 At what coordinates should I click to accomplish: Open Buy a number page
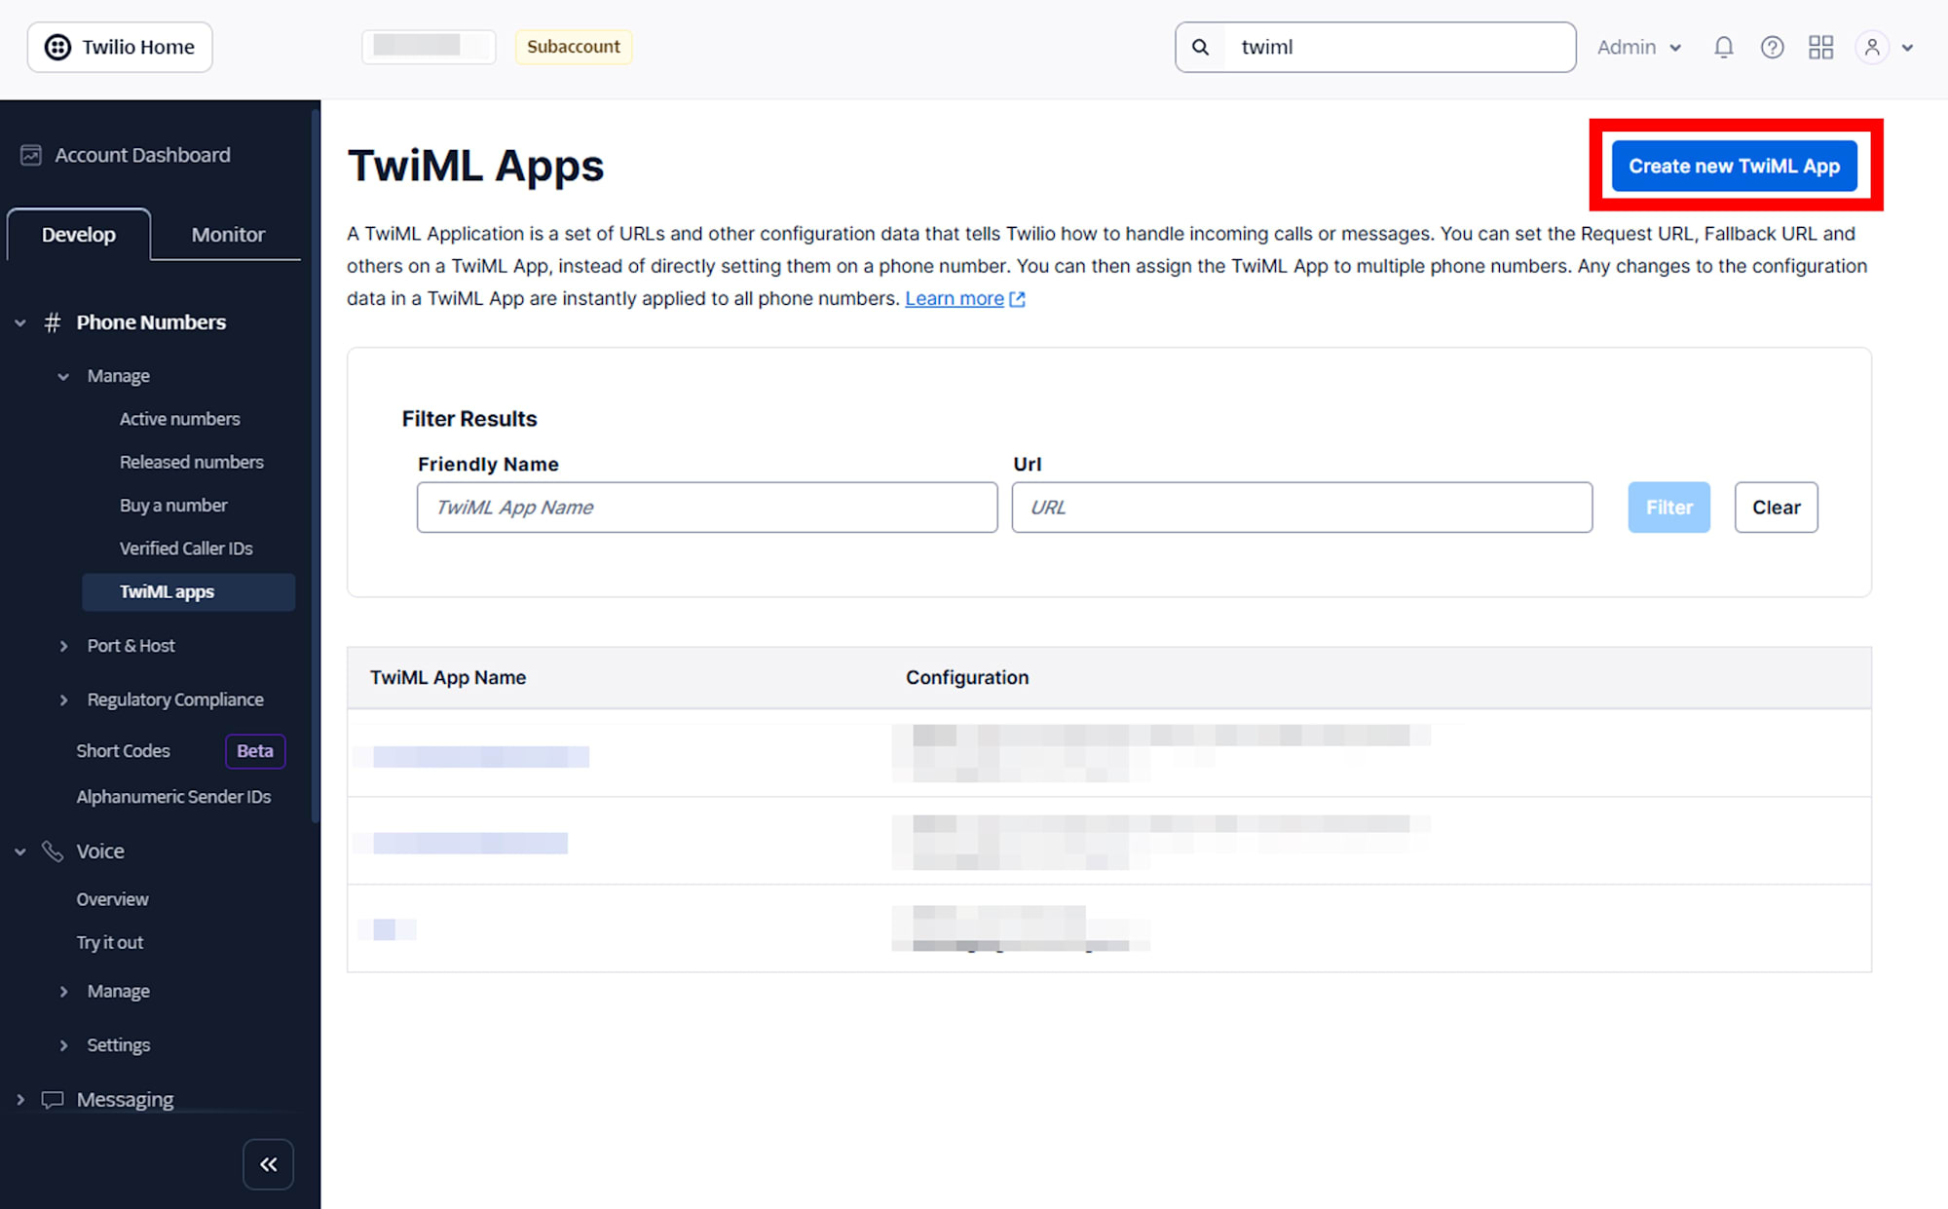(173, 506)
